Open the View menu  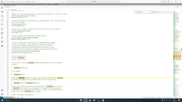(x=18, y=2)
